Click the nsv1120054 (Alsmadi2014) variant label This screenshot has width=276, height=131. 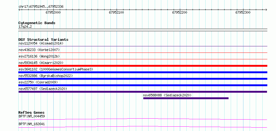[41, 43]
